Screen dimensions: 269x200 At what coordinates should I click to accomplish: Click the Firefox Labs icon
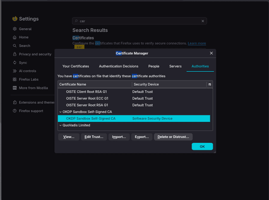[15, 80]
